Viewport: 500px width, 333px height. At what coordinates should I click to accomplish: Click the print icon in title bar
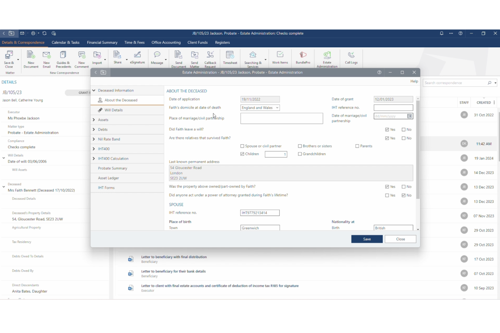33,33
